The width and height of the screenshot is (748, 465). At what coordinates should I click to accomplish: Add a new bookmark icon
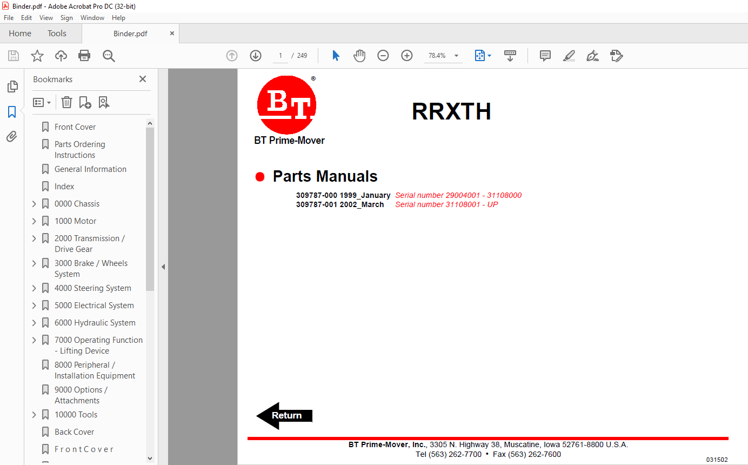pyautogui.click(x=85, y=102)
